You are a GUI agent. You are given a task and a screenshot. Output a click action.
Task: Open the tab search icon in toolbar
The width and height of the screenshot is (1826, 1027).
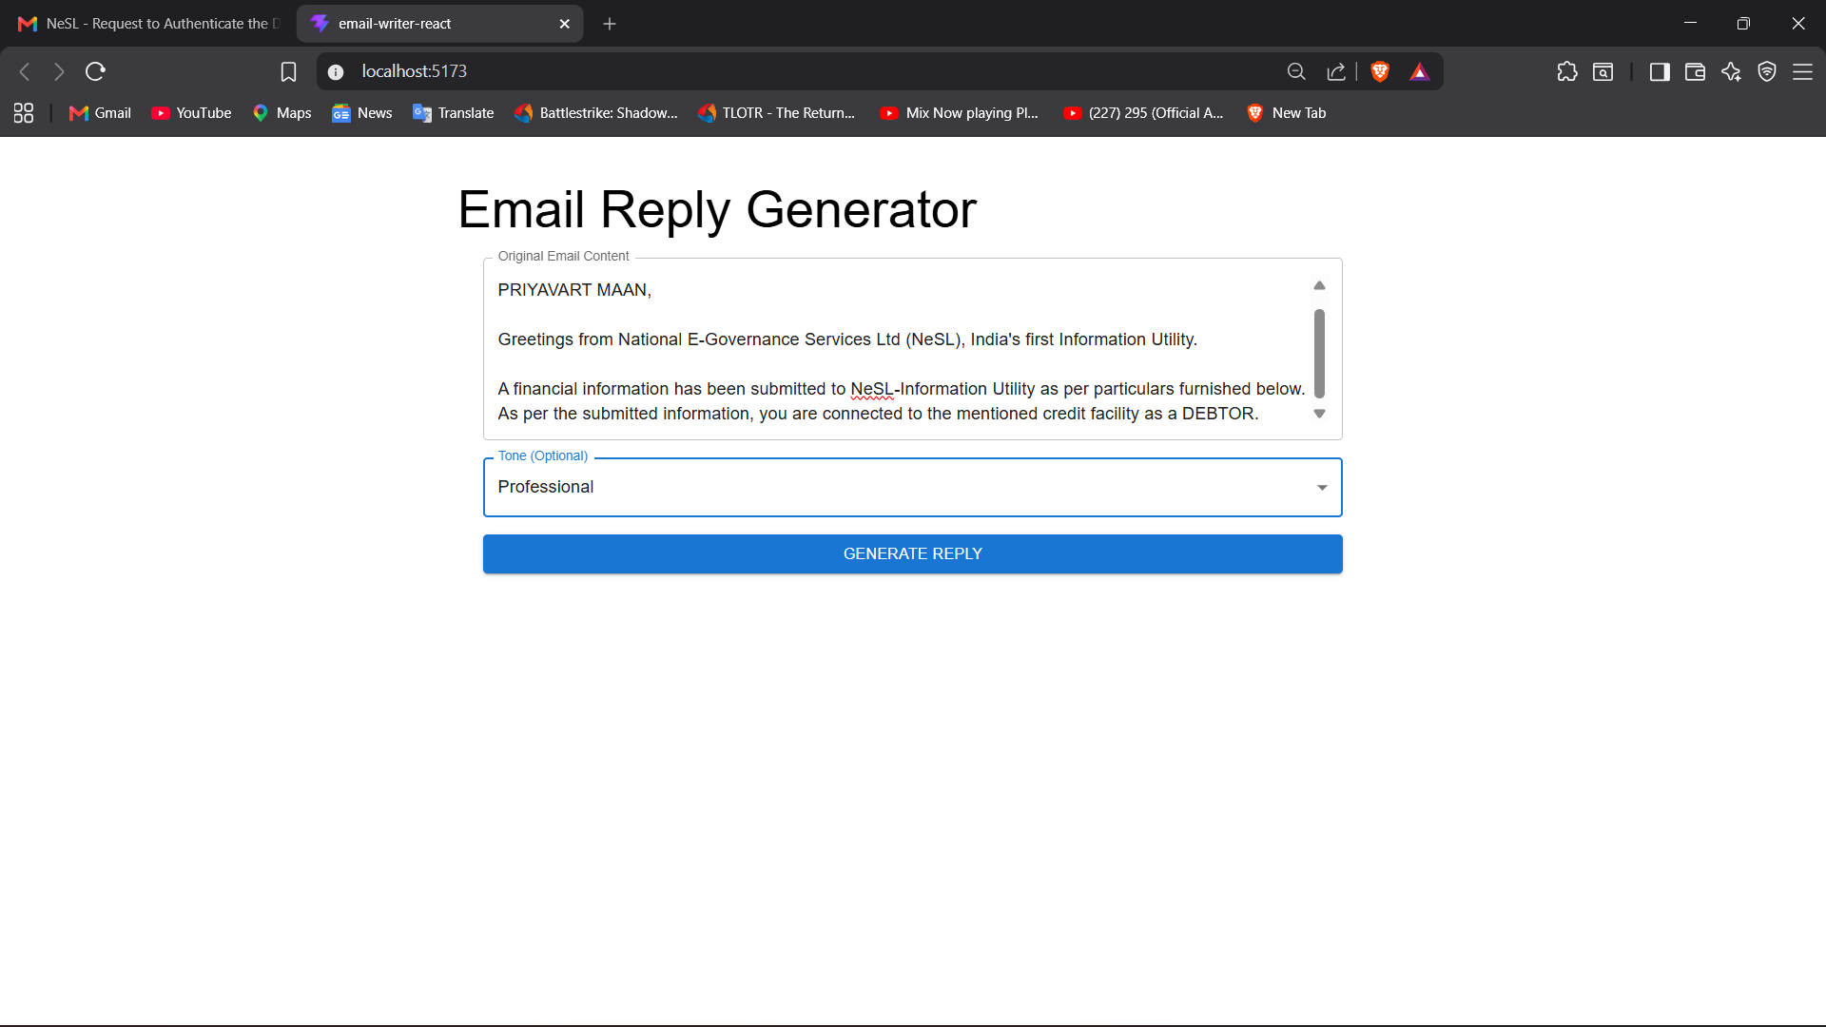pyautogui.click(x=1603, y=71)
